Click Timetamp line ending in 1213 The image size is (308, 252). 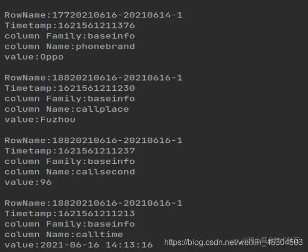click(x=70, y=214)
